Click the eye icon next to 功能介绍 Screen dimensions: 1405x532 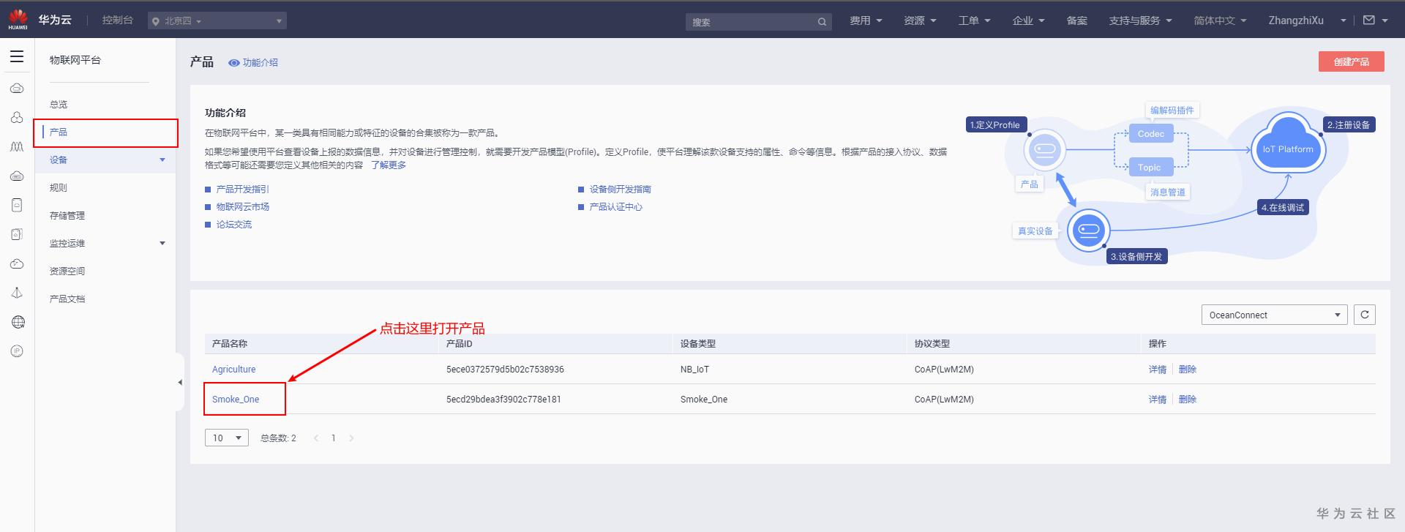(234, 63)
